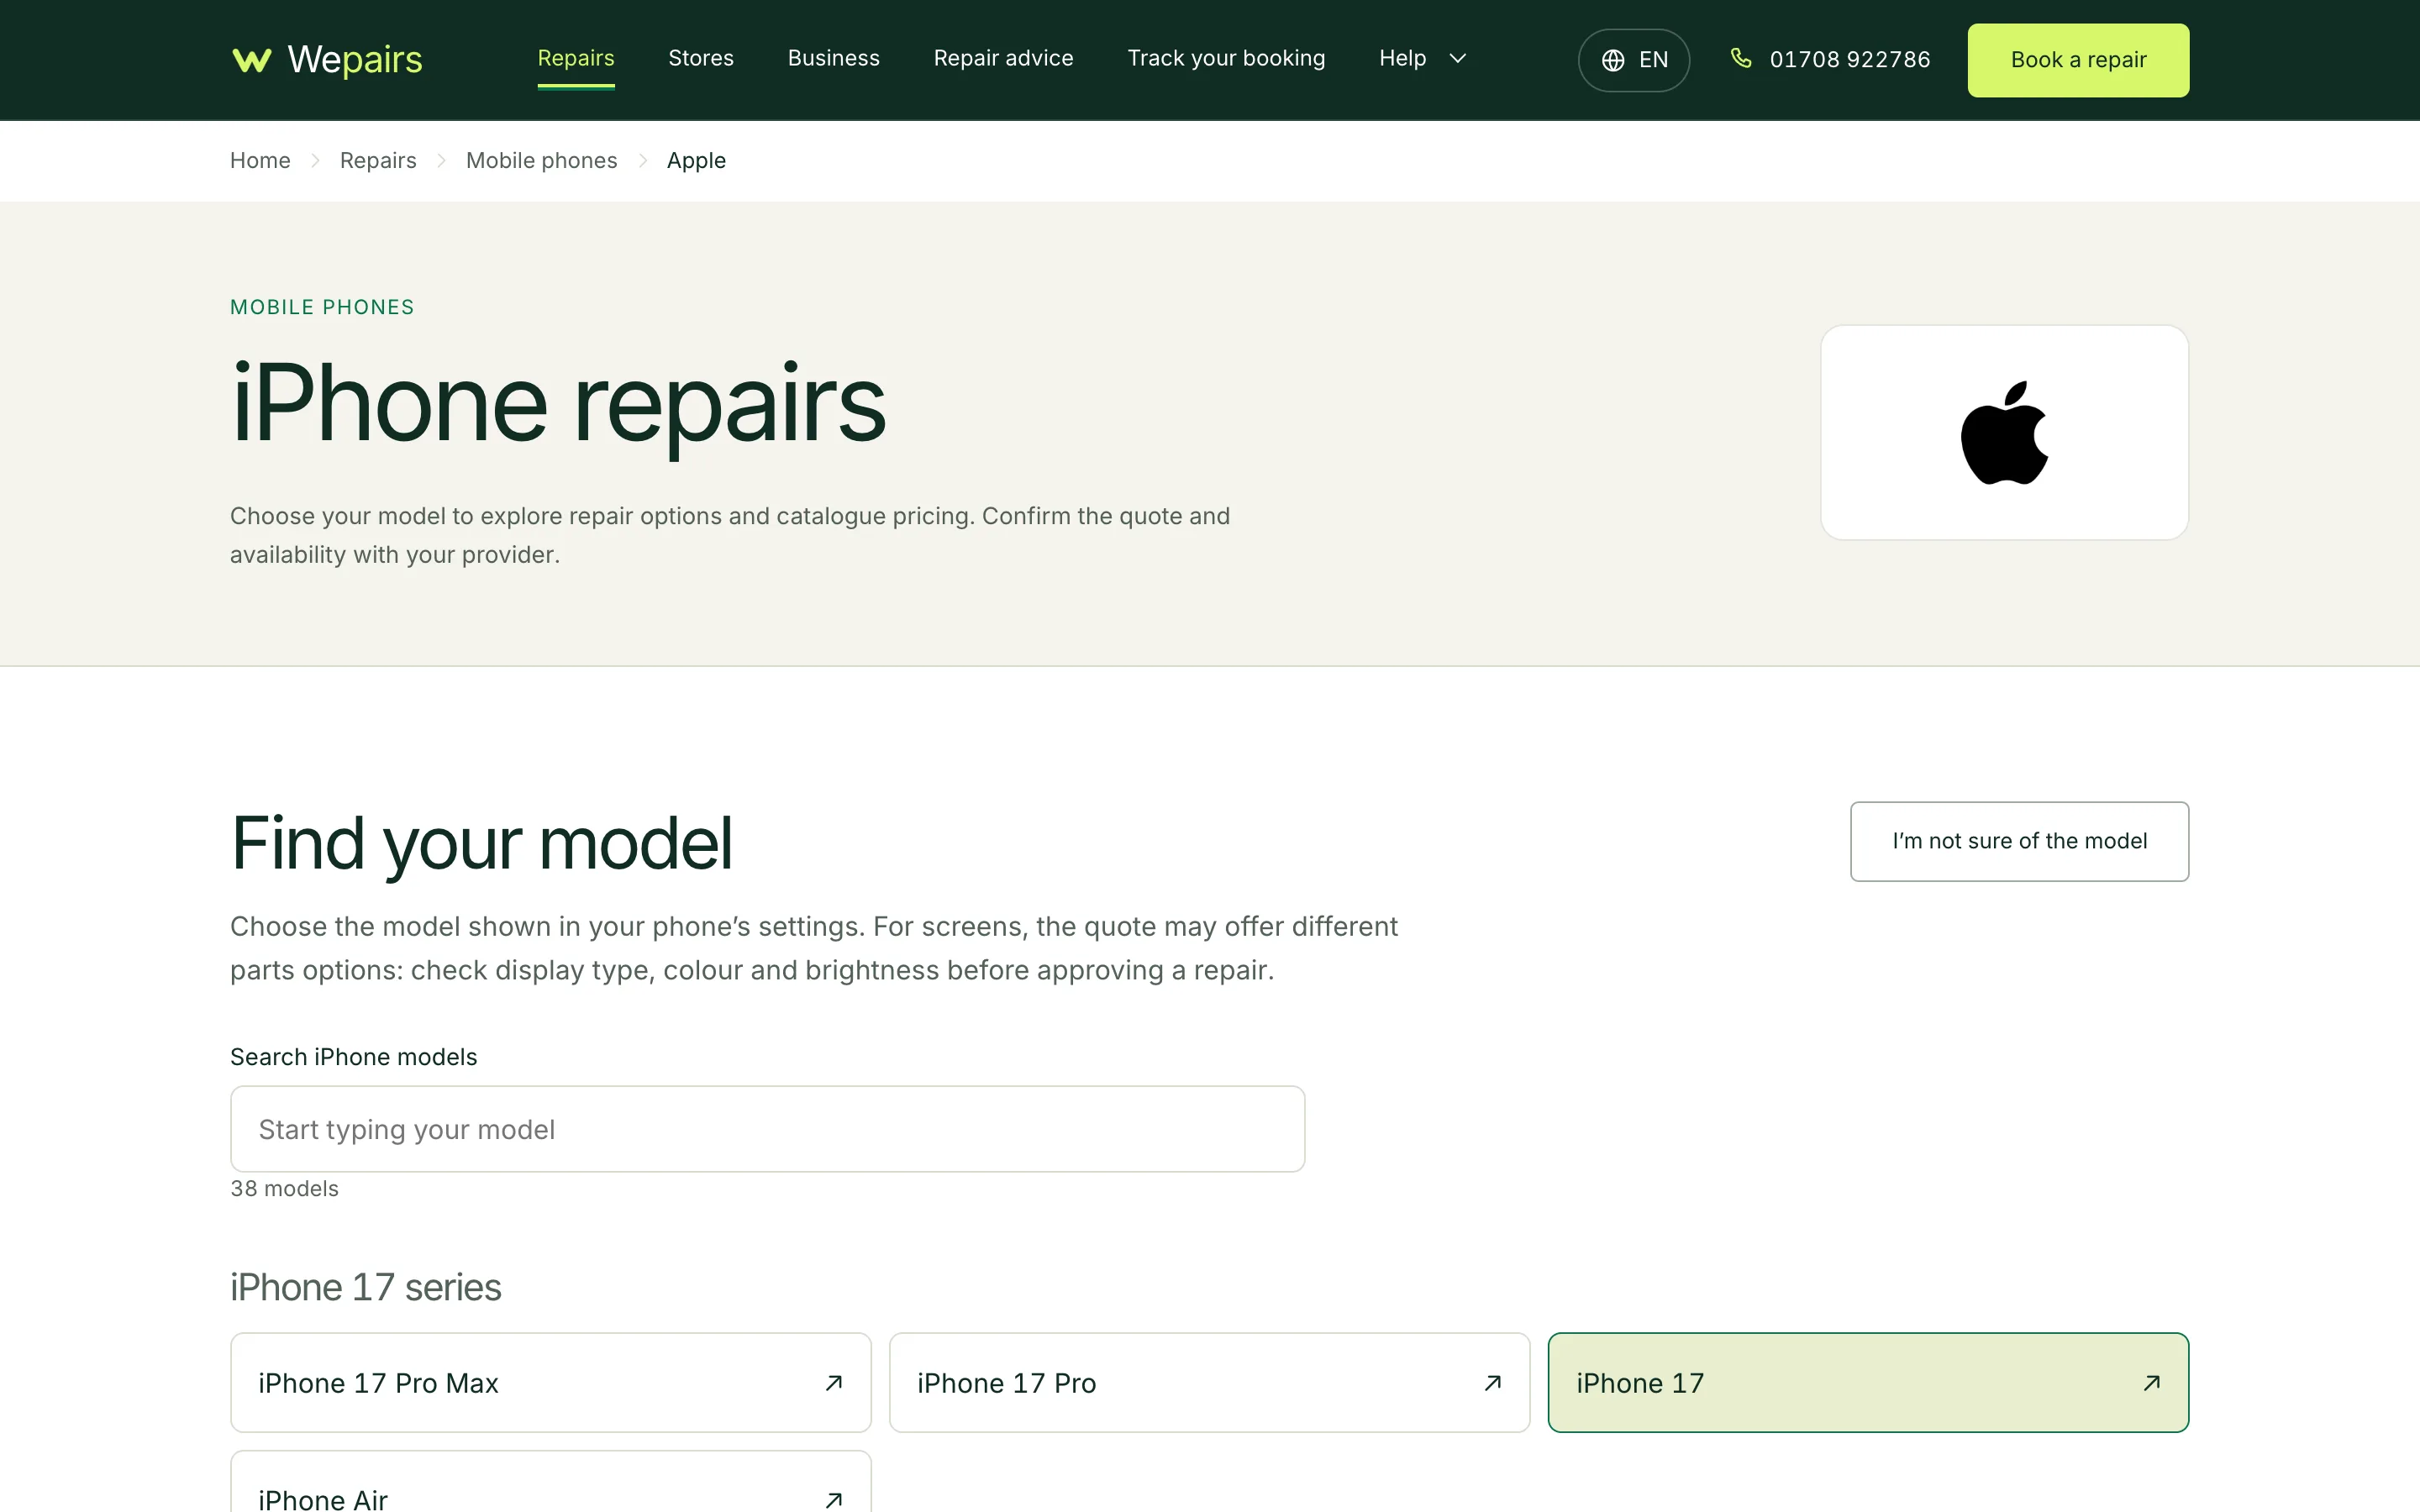This screenshot has height=1512, width=2420.
Task: Select Track your booking
Action: (x=1226, y=58)
